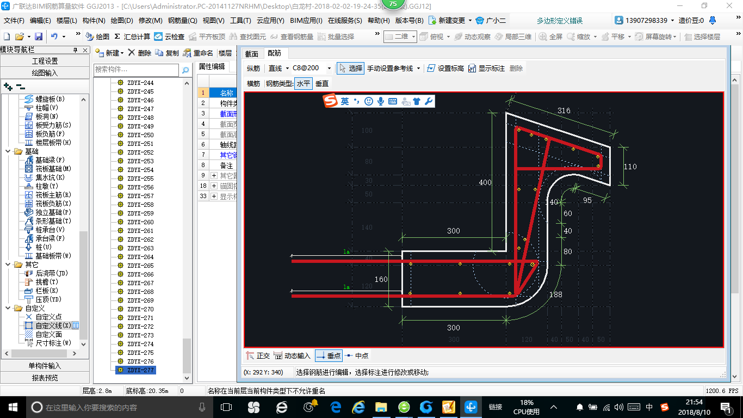Activate 选择 select cursor tool

[x=350, y=68]
